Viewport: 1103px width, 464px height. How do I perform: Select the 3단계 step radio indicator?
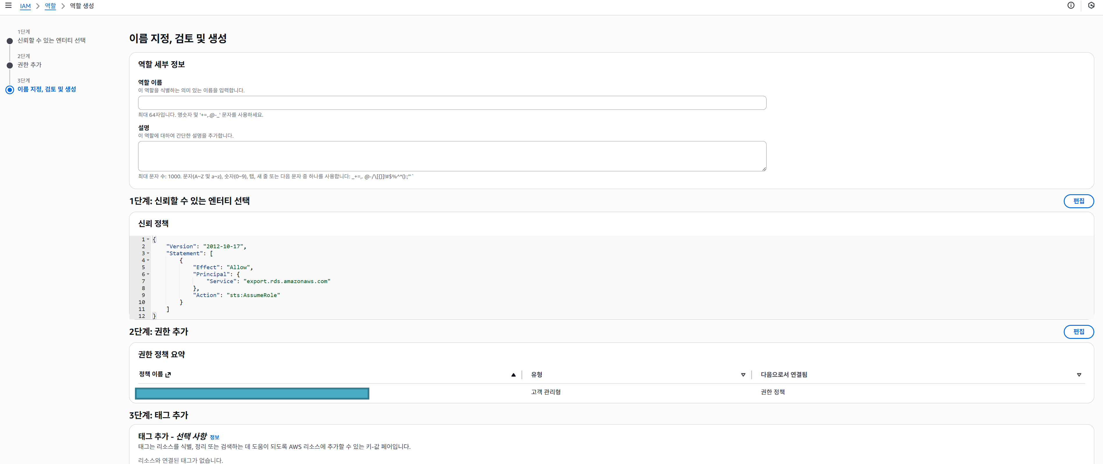click(x=10, y=90)
